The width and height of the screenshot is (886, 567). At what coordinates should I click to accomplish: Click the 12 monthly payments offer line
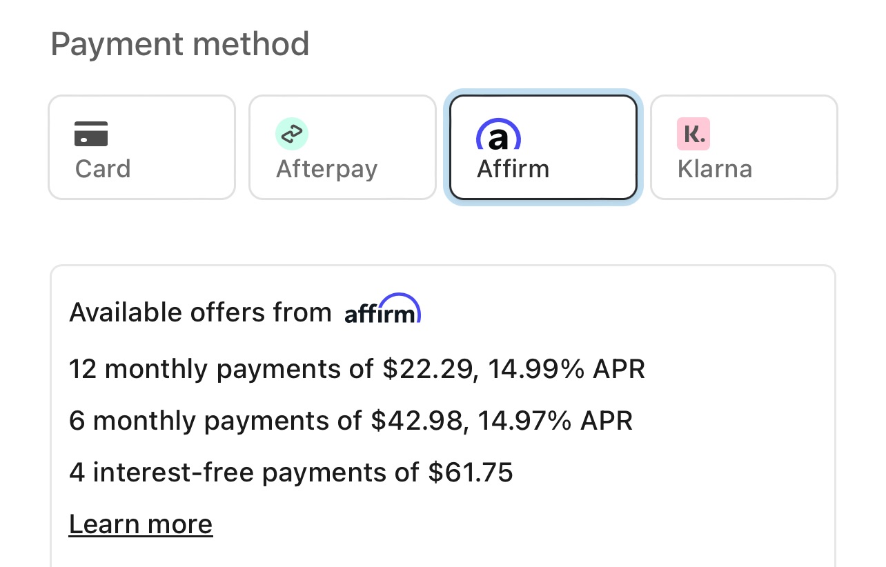(x=357, y=369)
